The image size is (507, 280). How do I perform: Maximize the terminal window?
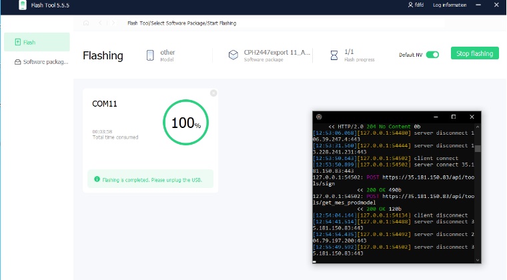454,117
